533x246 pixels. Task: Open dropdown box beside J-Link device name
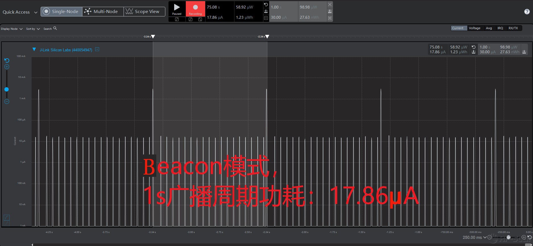pyautogui.click(x=97, y=49)
